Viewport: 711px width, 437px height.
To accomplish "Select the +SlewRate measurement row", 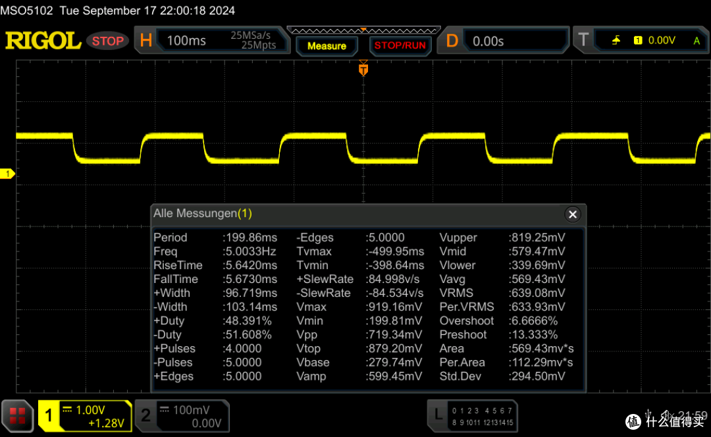I will click(x=357, y=279).
